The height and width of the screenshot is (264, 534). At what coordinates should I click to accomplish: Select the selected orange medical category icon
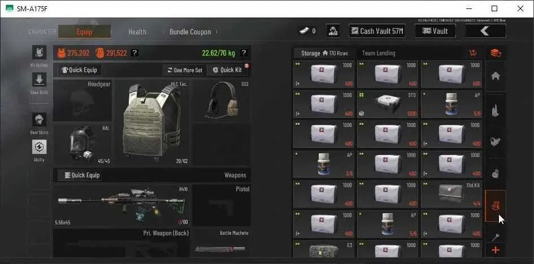496,206
